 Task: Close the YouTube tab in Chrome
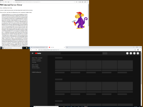(64, 47)
